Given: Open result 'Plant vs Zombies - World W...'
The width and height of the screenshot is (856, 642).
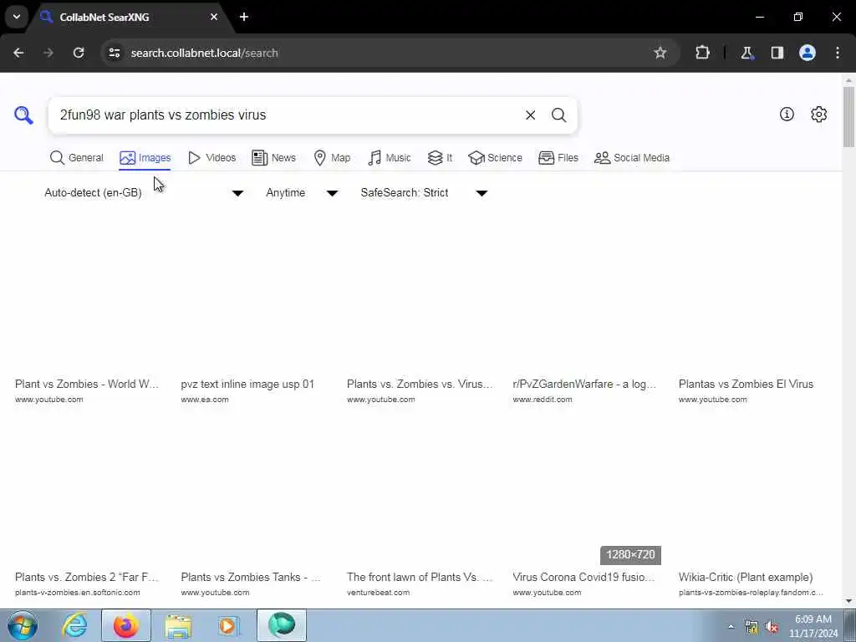Looking at the screenshot, I should pos(87,384).
